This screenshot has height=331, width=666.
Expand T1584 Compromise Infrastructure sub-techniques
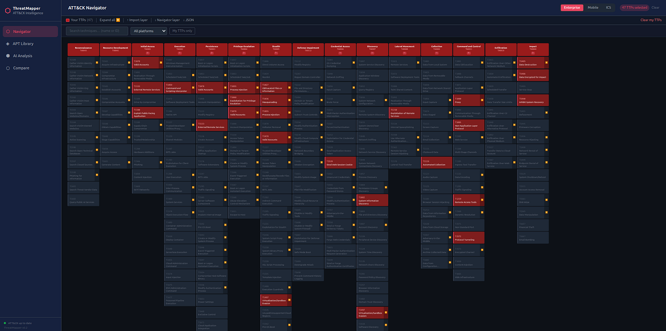[129, 75]
